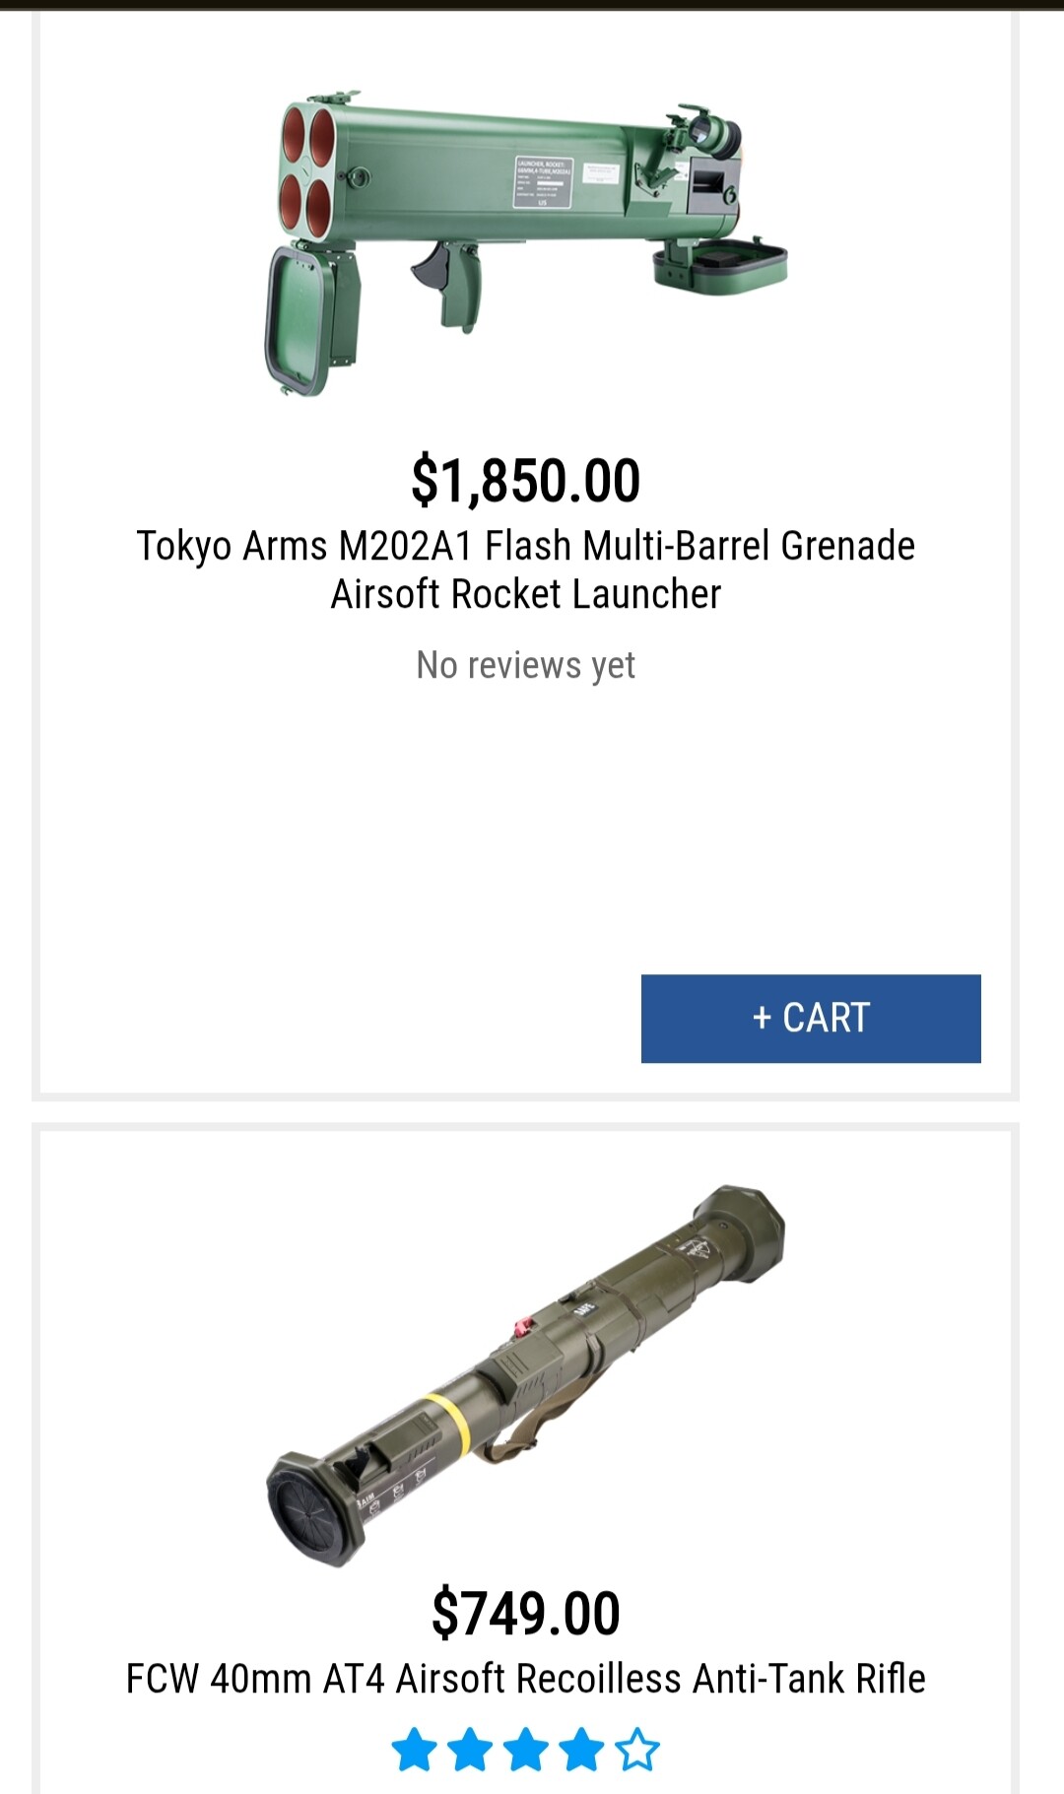The width and height of the screenshot is (1064, 1794).
Task: Open the FCW 40mm AT4 product title
Action: coord(525,1678)
